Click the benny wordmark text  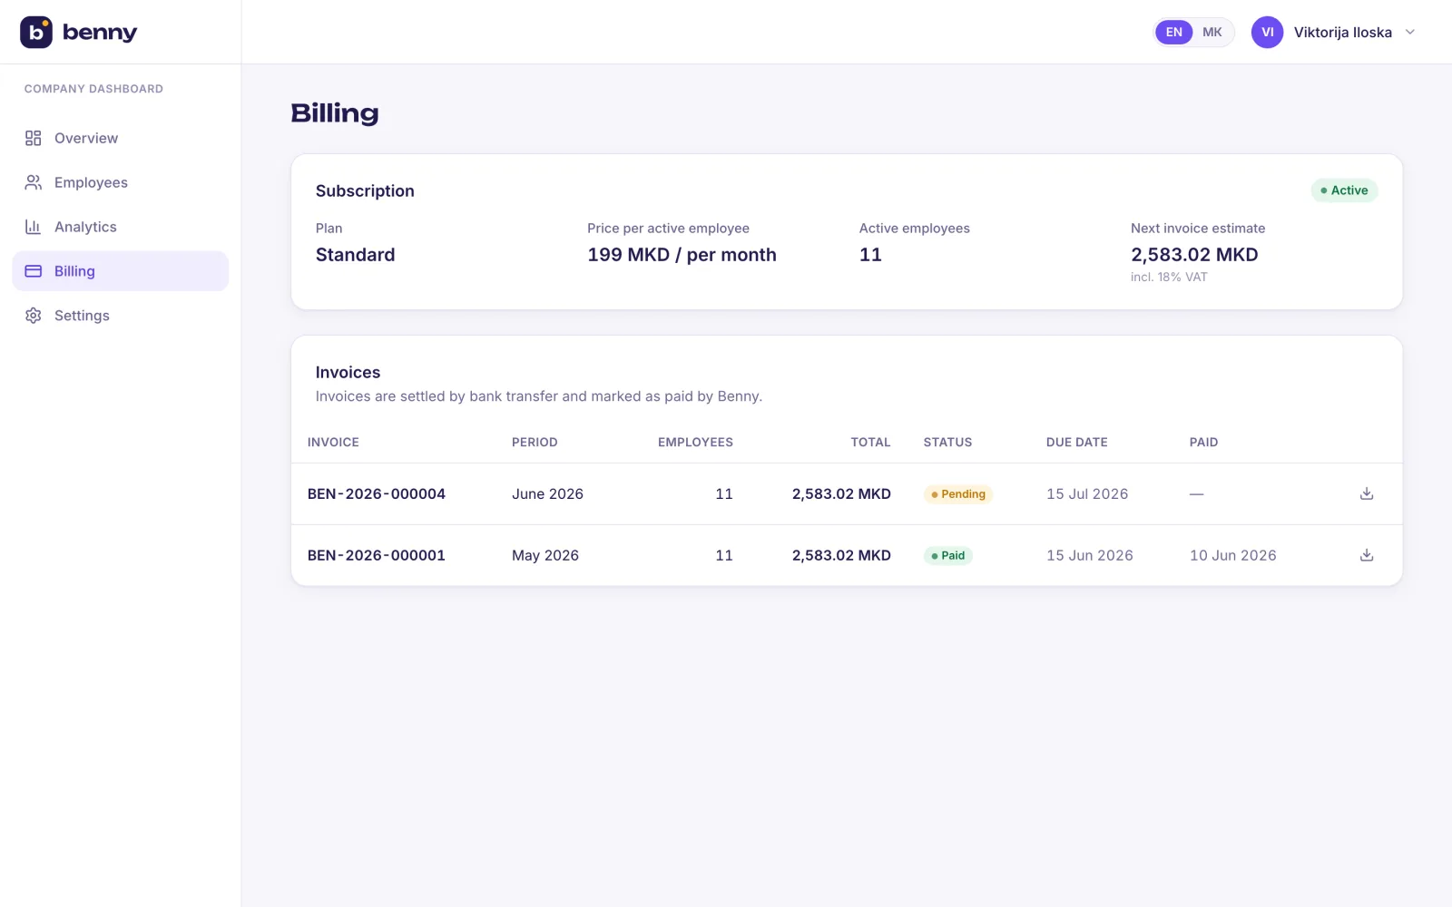click(x=100, y=33)
